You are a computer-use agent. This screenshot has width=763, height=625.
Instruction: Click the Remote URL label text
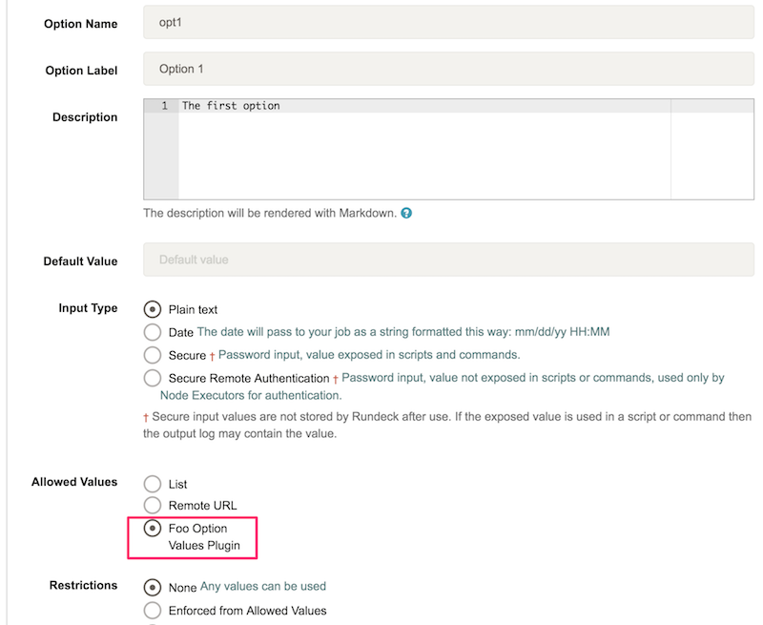202,506
